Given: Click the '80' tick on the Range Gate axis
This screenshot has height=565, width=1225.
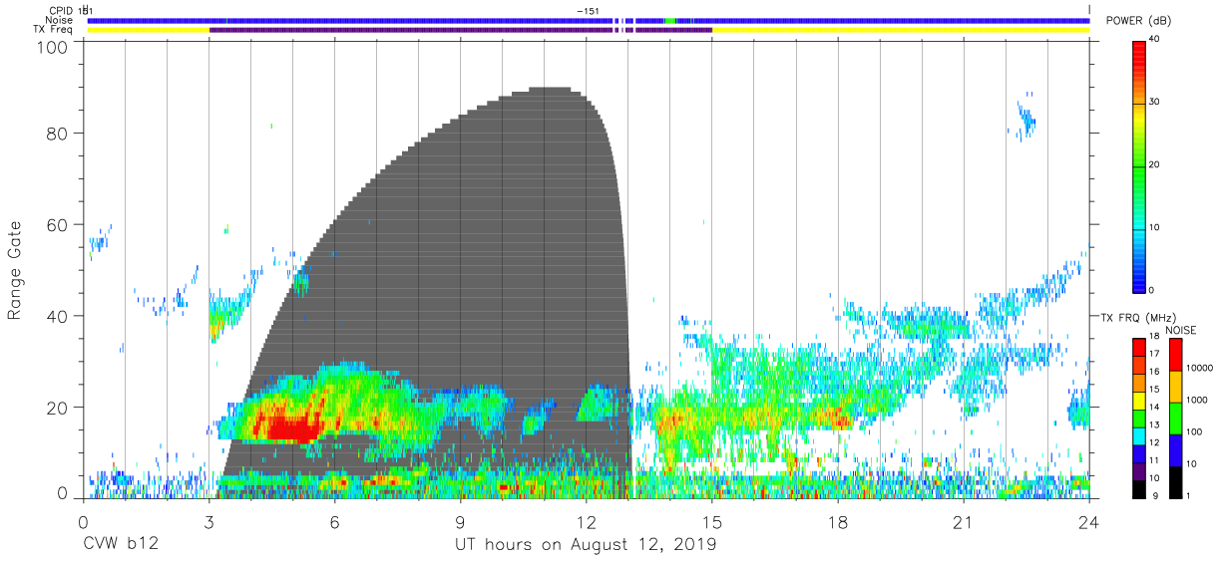Looking at the screenshot, I should pos(58,133).
